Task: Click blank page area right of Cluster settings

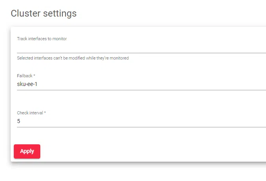Action: 178,13
